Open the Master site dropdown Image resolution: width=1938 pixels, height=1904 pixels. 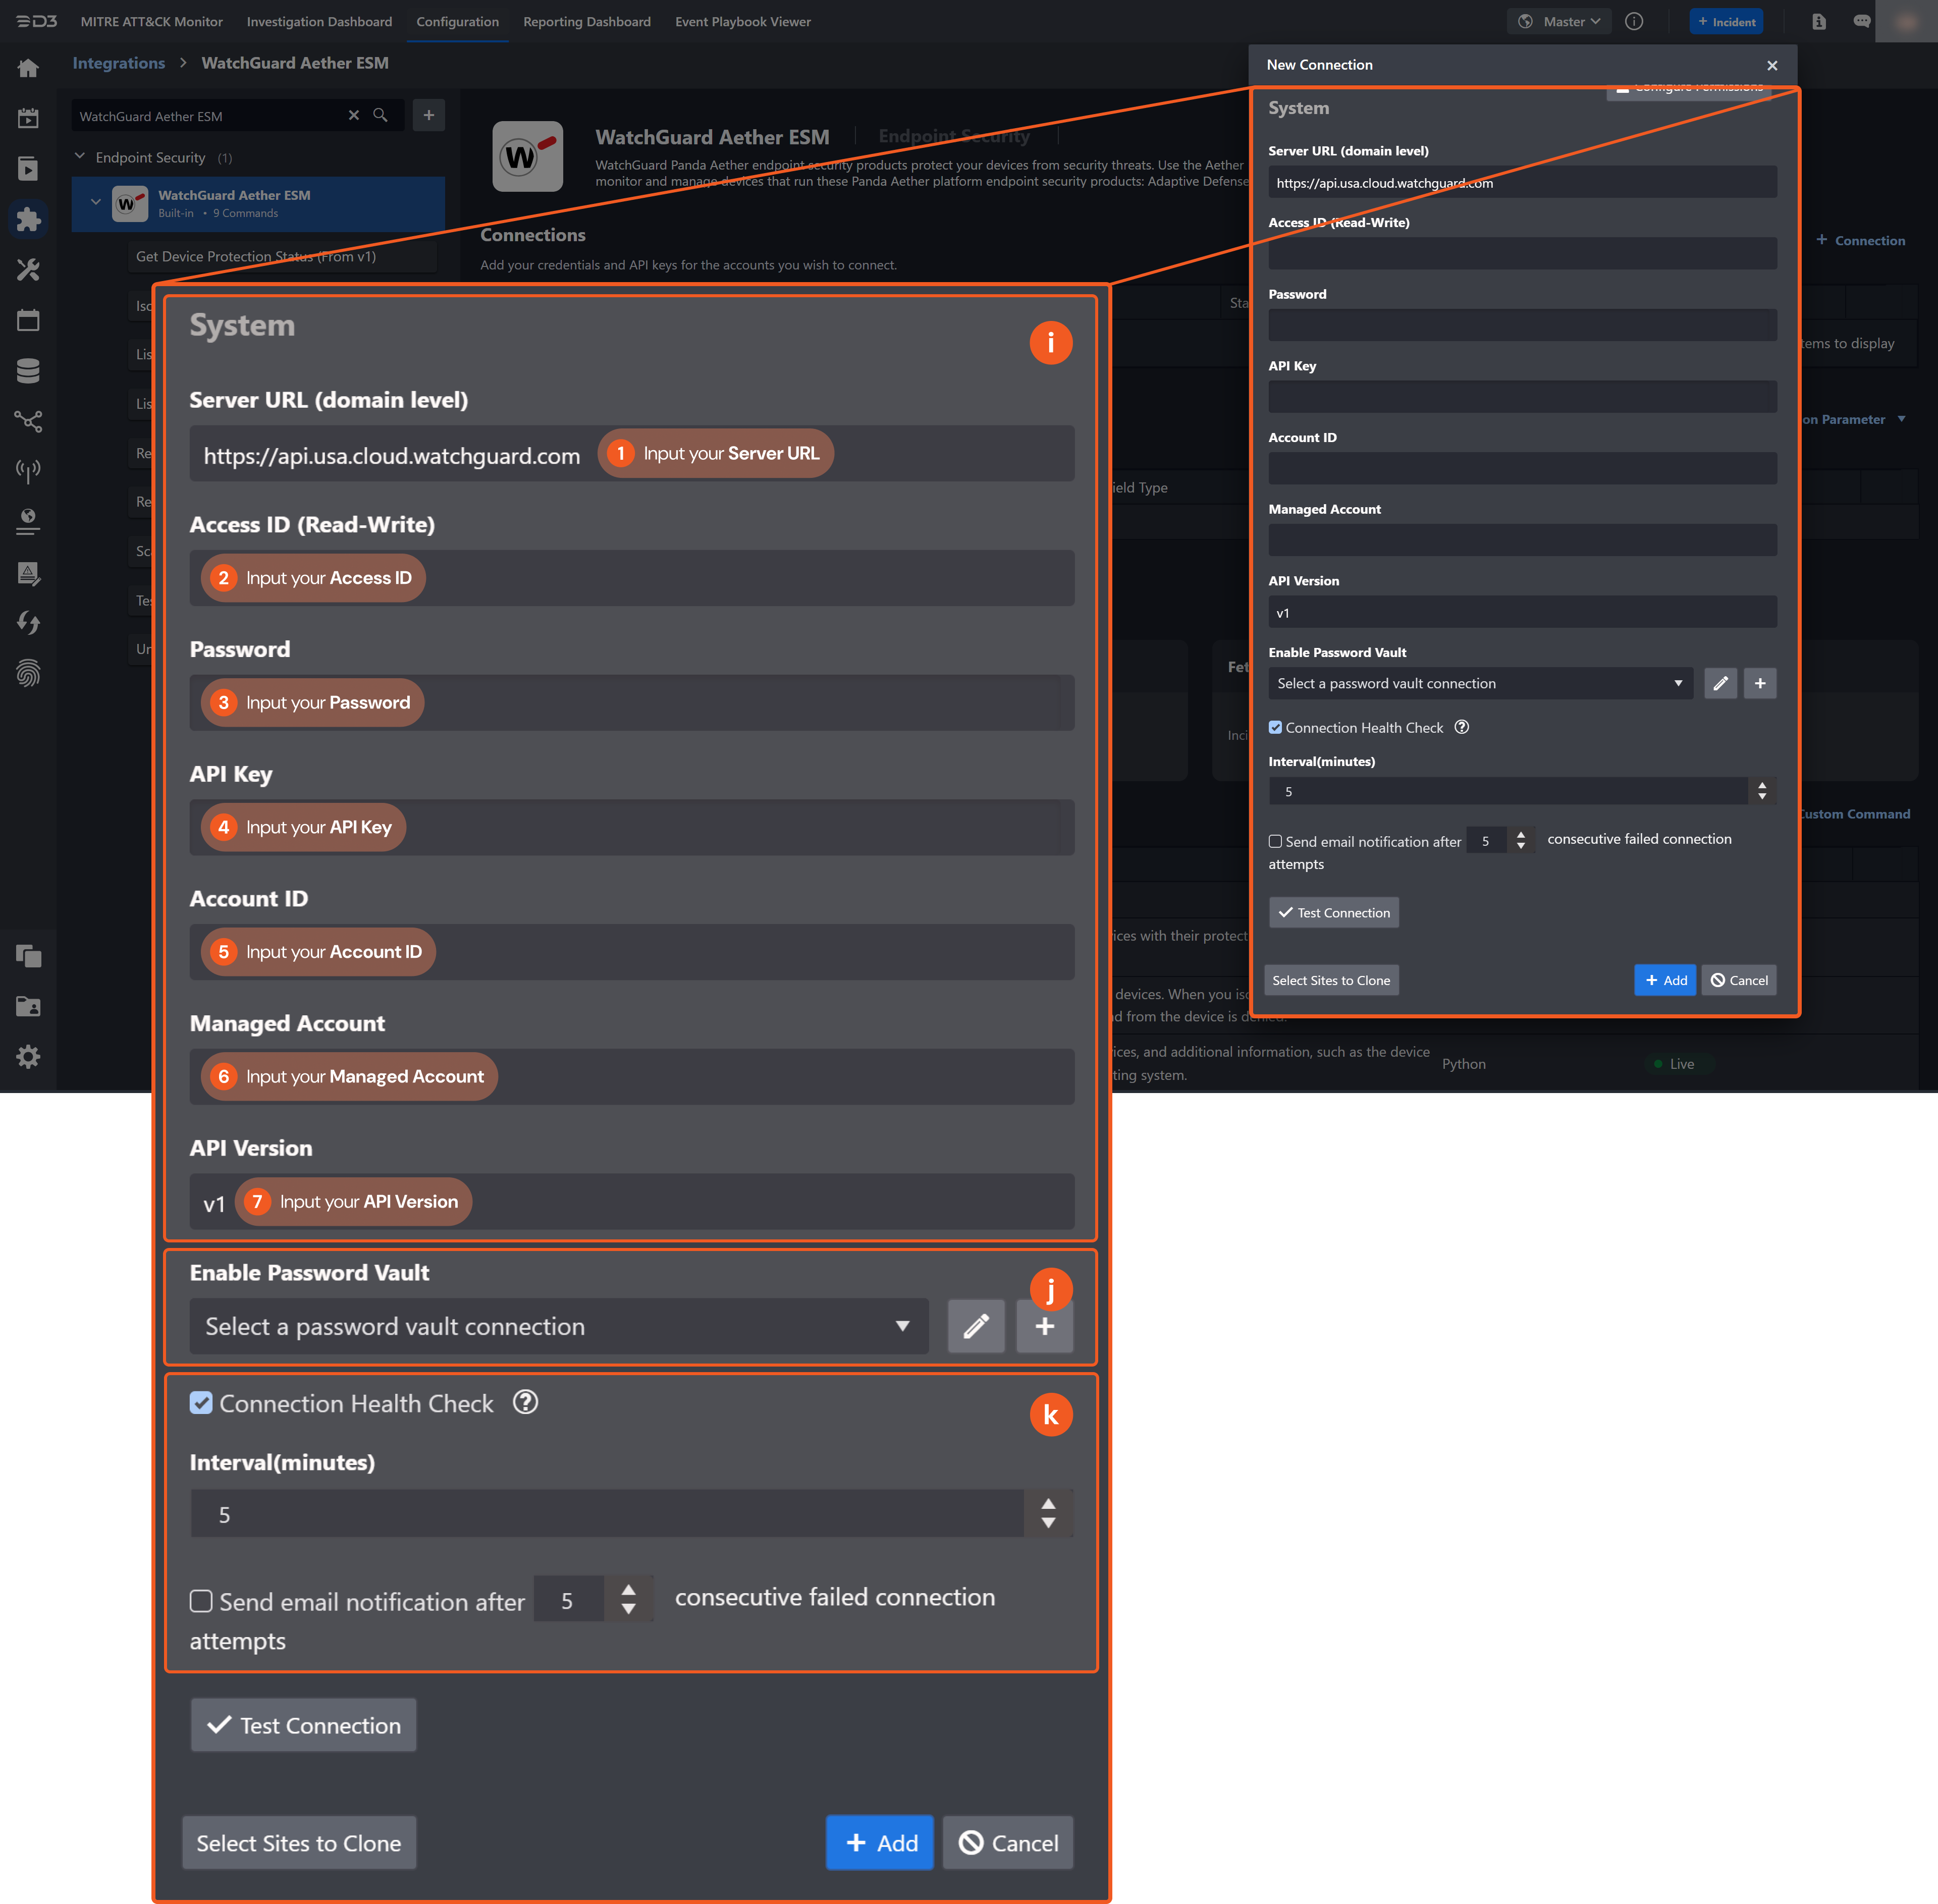1560,21
